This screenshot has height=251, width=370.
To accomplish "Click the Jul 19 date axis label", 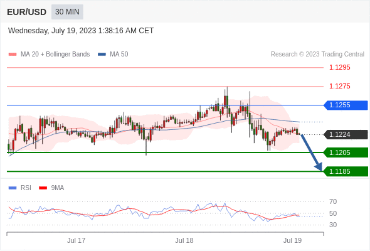I will [x=292, y=240].
